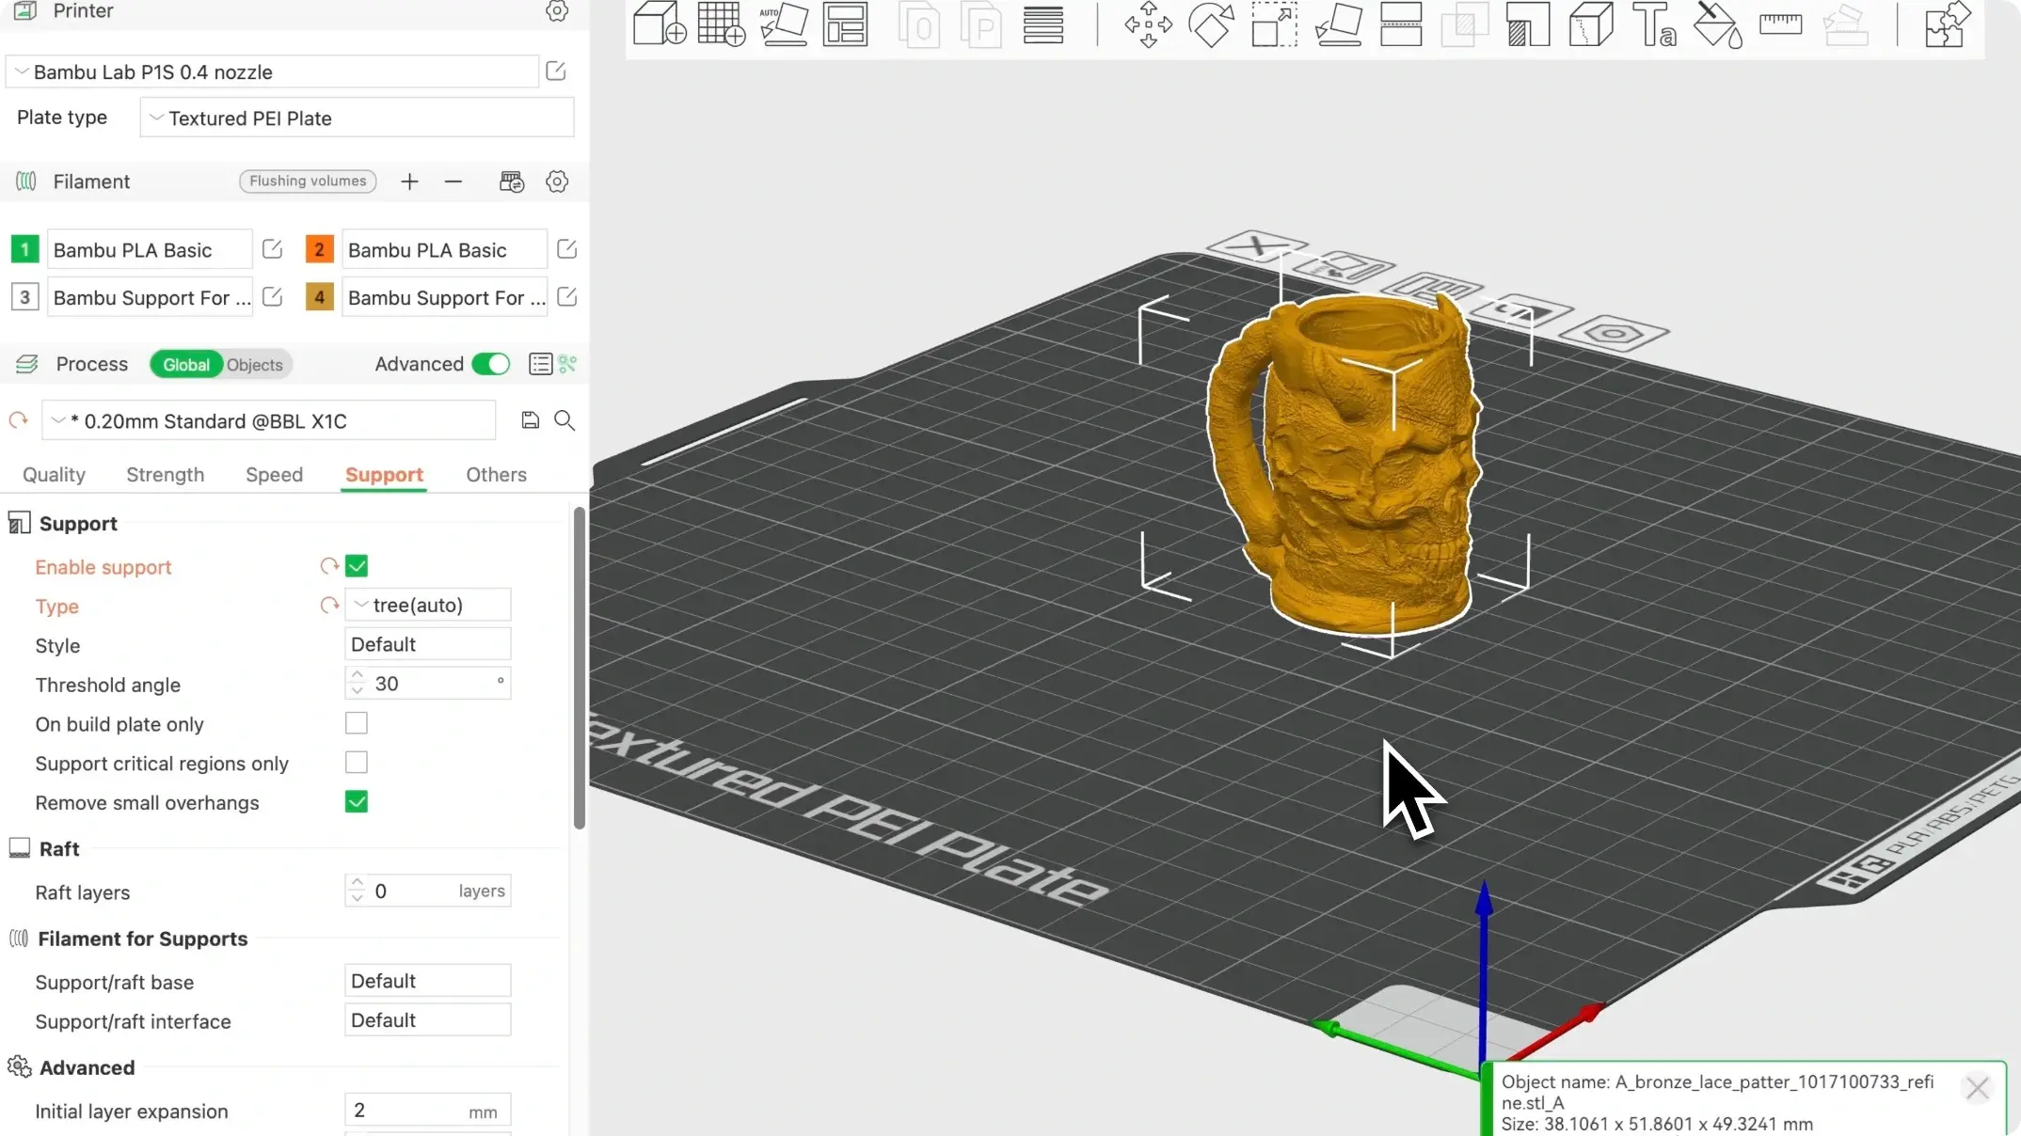This screenshot has height=1136, width=2021.
Task: Switch process settings to Objects
Action: 255,364
